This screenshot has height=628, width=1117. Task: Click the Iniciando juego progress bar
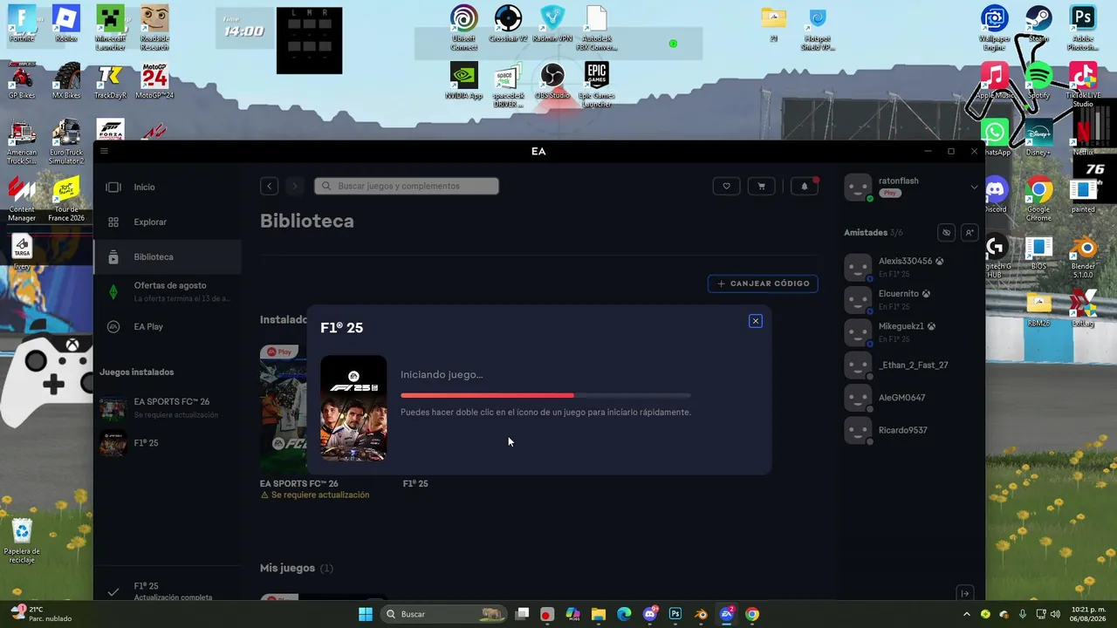pyautogui.click(x=545, y=395)
